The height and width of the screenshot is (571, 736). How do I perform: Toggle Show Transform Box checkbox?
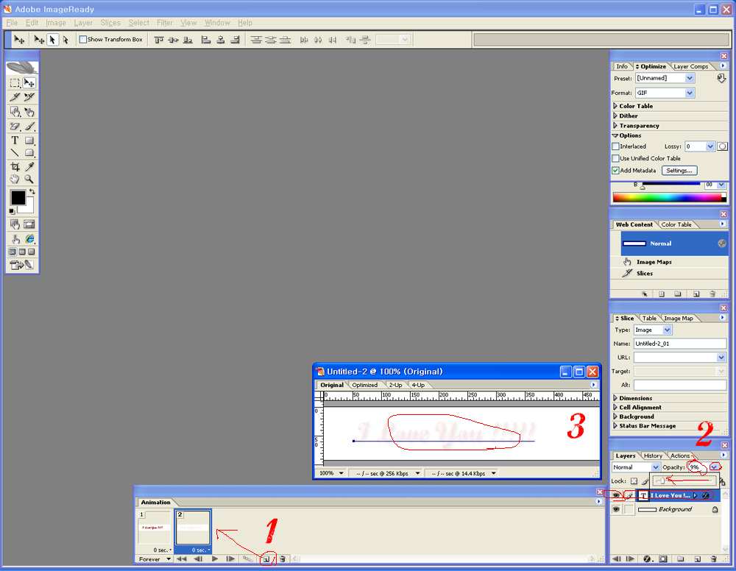[83, 40]
